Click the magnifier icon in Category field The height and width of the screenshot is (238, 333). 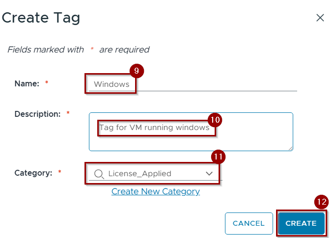point(99,174)
